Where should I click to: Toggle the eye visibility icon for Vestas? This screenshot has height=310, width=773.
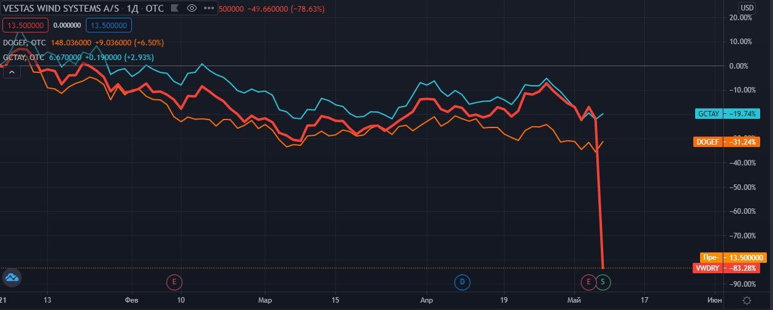tap(192, 9)
